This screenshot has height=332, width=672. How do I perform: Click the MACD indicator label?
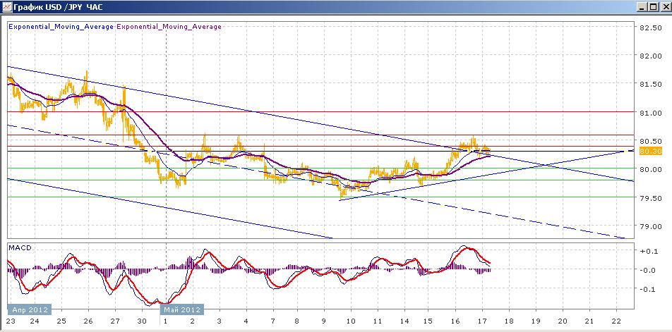(x=20, y=248)
